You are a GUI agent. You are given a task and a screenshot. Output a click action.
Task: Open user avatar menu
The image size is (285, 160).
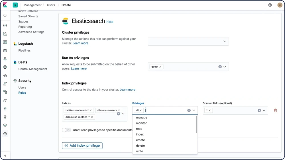(x=280, y=5)
